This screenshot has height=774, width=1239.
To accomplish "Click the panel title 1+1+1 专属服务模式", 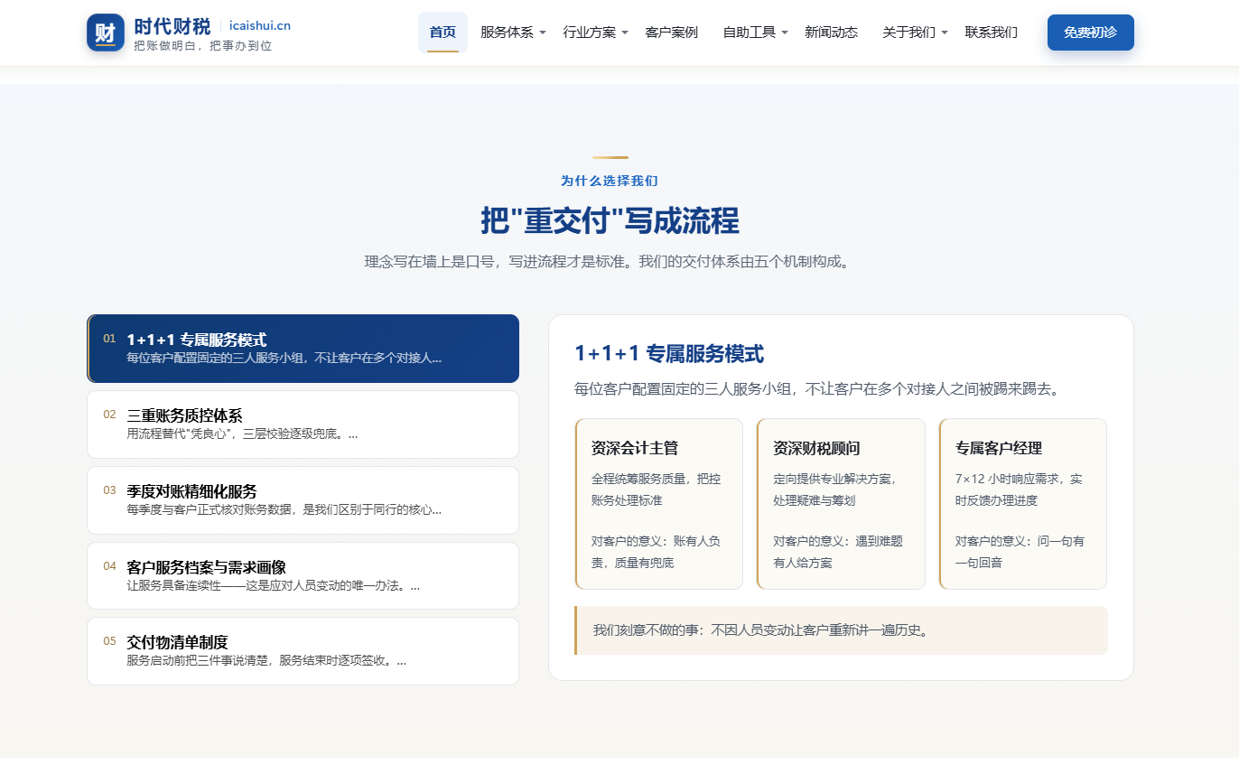I will tap(669, 354).
